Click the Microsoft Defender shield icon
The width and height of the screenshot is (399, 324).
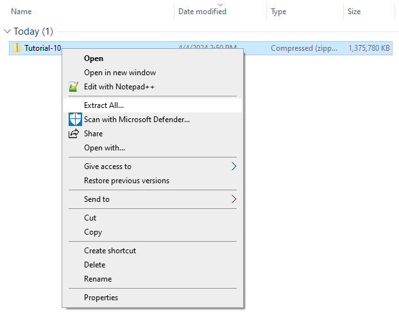click(75, 120)
